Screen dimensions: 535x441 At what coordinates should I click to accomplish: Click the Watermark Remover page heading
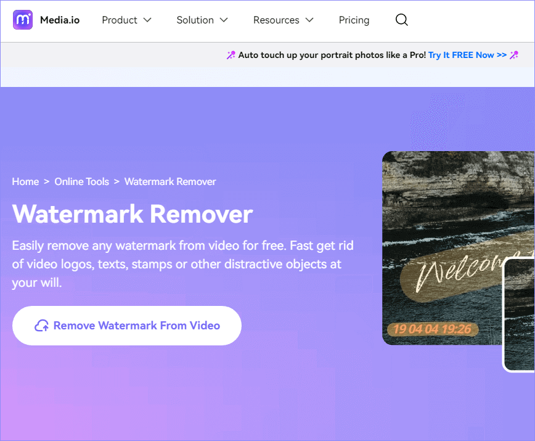(133, 215)
